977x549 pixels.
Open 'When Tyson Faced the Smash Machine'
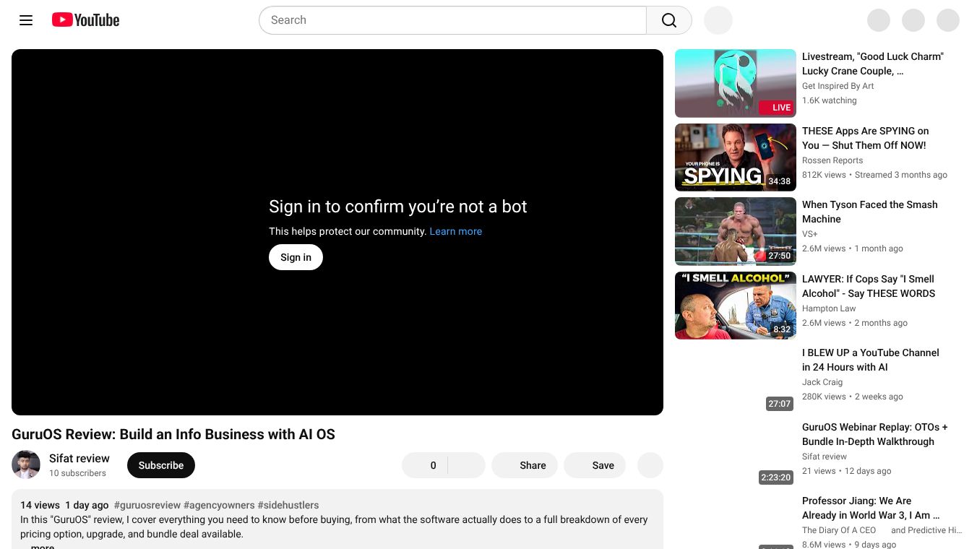pyautogui.click(x=870, y=212)
